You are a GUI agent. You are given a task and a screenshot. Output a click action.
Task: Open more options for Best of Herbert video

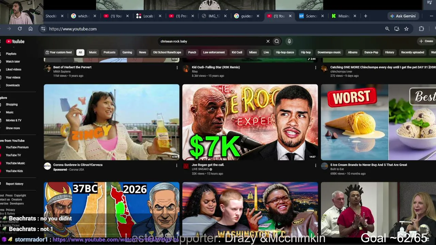[x=177, y=68]
